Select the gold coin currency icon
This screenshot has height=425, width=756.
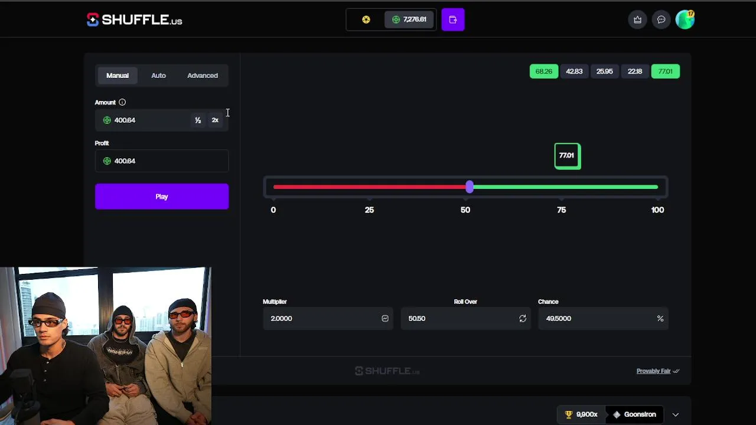tap(366, 19)
